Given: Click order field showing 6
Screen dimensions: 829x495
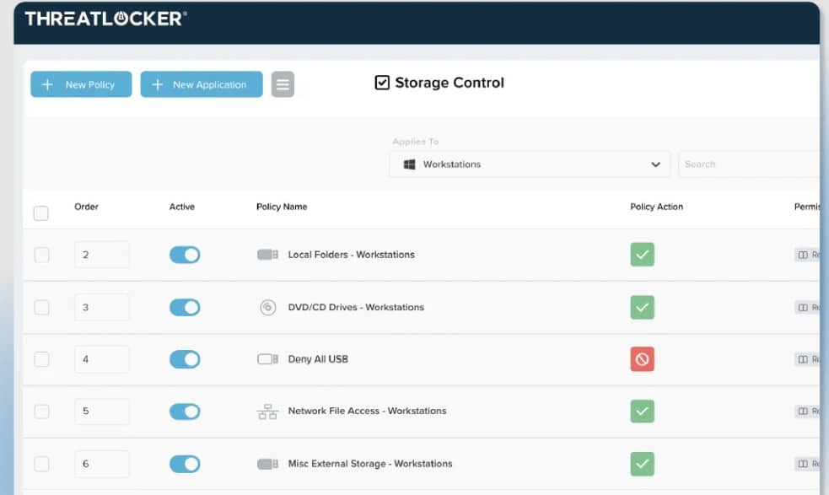Looking at the screenshot, I should tap(101, 464).
